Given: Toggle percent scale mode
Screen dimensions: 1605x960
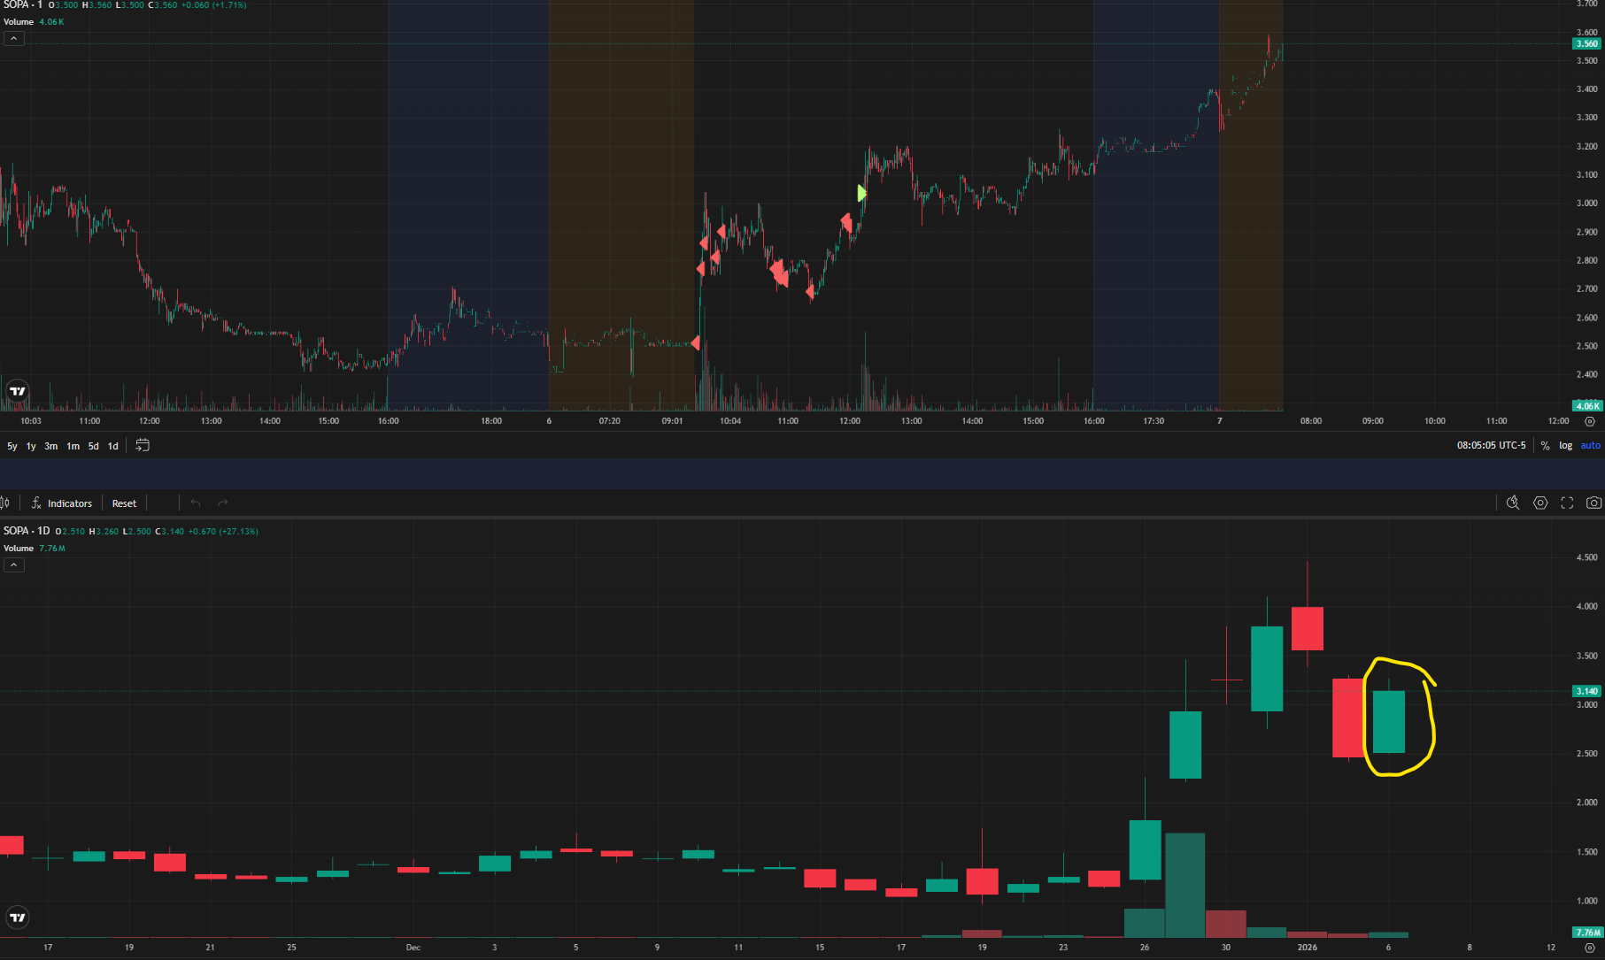Looking at the screenshot, I should (1545, 445).
